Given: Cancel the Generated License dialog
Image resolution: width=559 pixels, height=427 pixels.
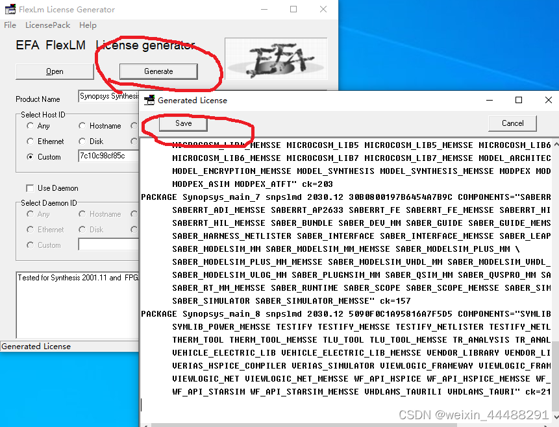Looking at the screenshot, I should (x=513, y=123).
